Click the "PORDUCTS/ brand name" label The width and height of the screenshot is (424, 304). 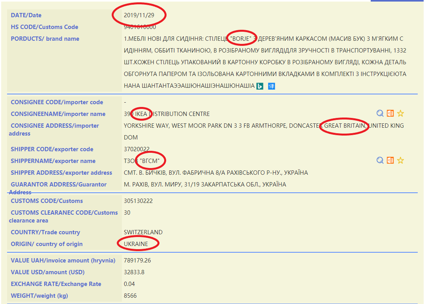click(45, 39)
